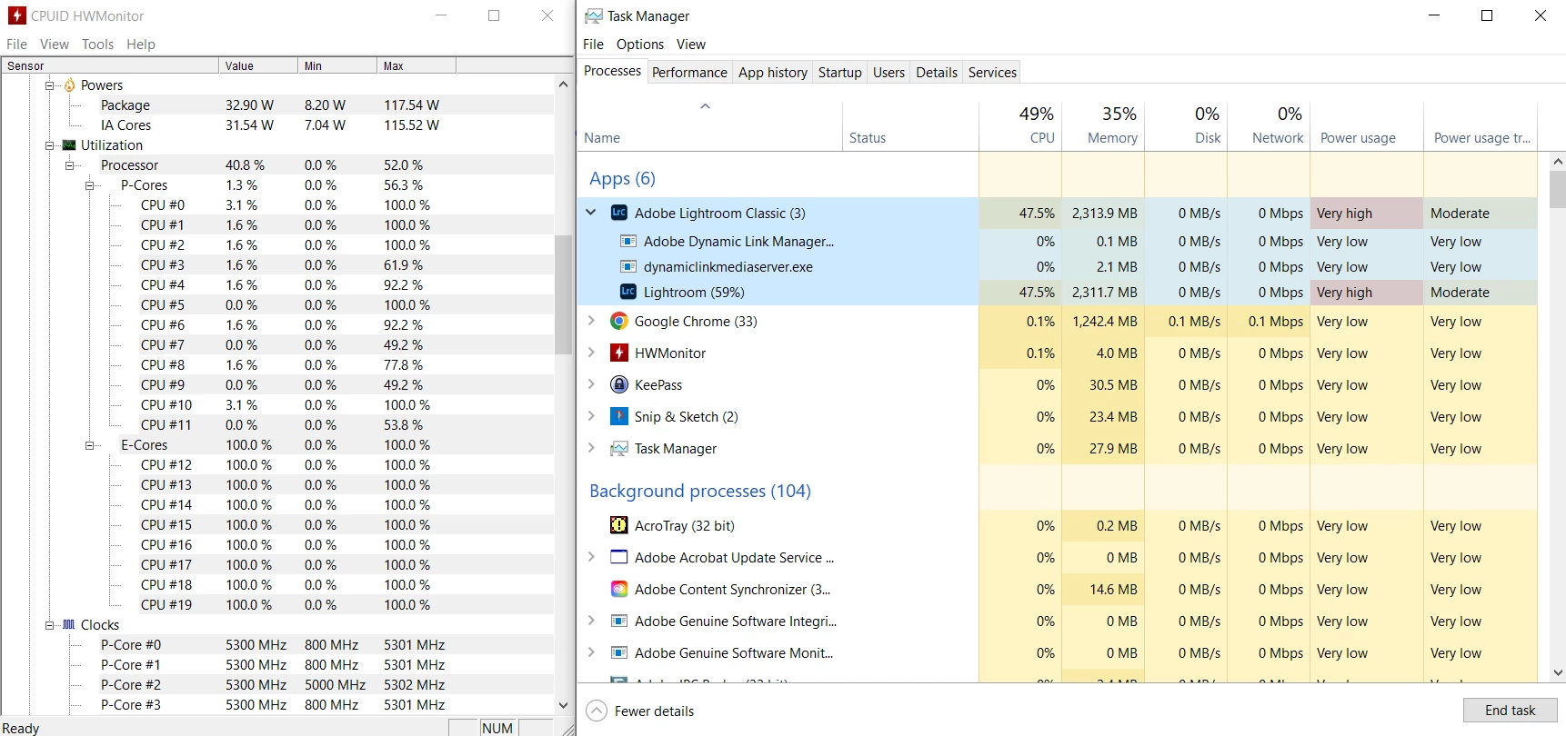Click the AcroTray (32 bit) icon

pos(619,525)
